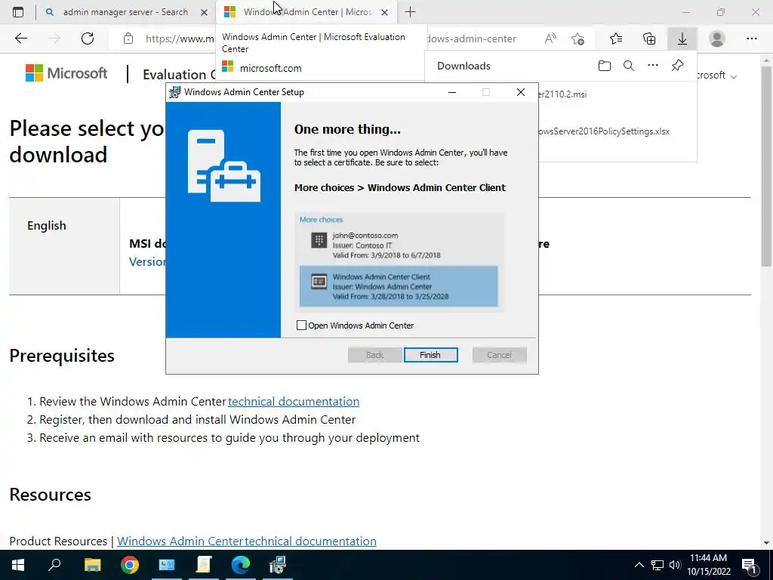
Task: Open Edge Settings and more menu
Action: (x=751, y=39)
